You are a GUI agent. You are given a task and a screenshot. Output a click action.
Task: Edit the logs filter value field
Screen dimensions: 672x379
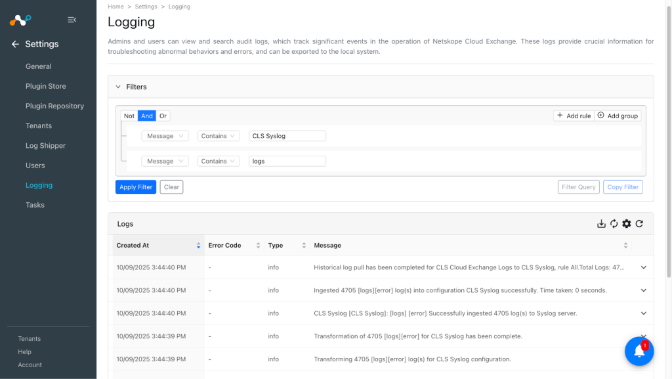(287, 161)
